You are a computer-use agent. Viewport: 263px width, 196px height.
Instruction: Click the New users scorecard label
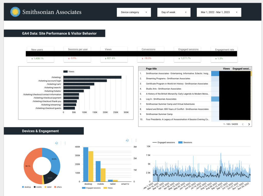click(37, 50)
